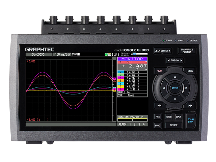The width and height of the screenshot is (216, 162).
Task: Click the STOP status indicator
Action: [76, 54]
